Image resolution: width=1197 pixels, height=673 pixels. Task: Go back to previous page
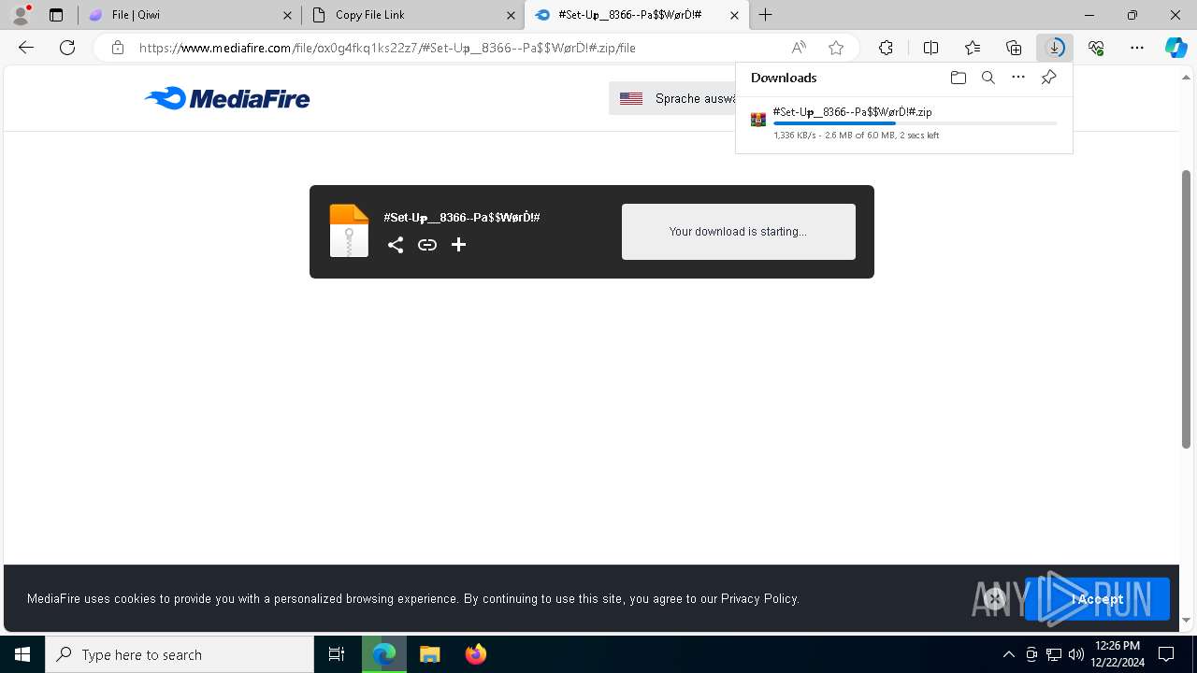coord(26,48)
